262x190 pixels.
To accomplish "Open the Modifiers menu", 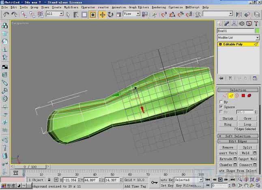I will pos(71,7).
